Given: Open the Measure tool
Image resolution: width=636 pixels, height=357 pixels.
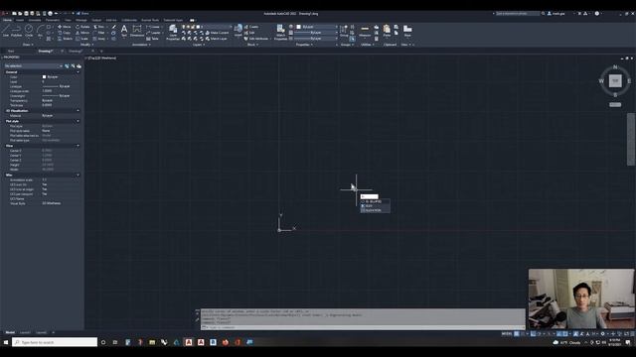Looking at the screenshot, I should tap(365, 31).
